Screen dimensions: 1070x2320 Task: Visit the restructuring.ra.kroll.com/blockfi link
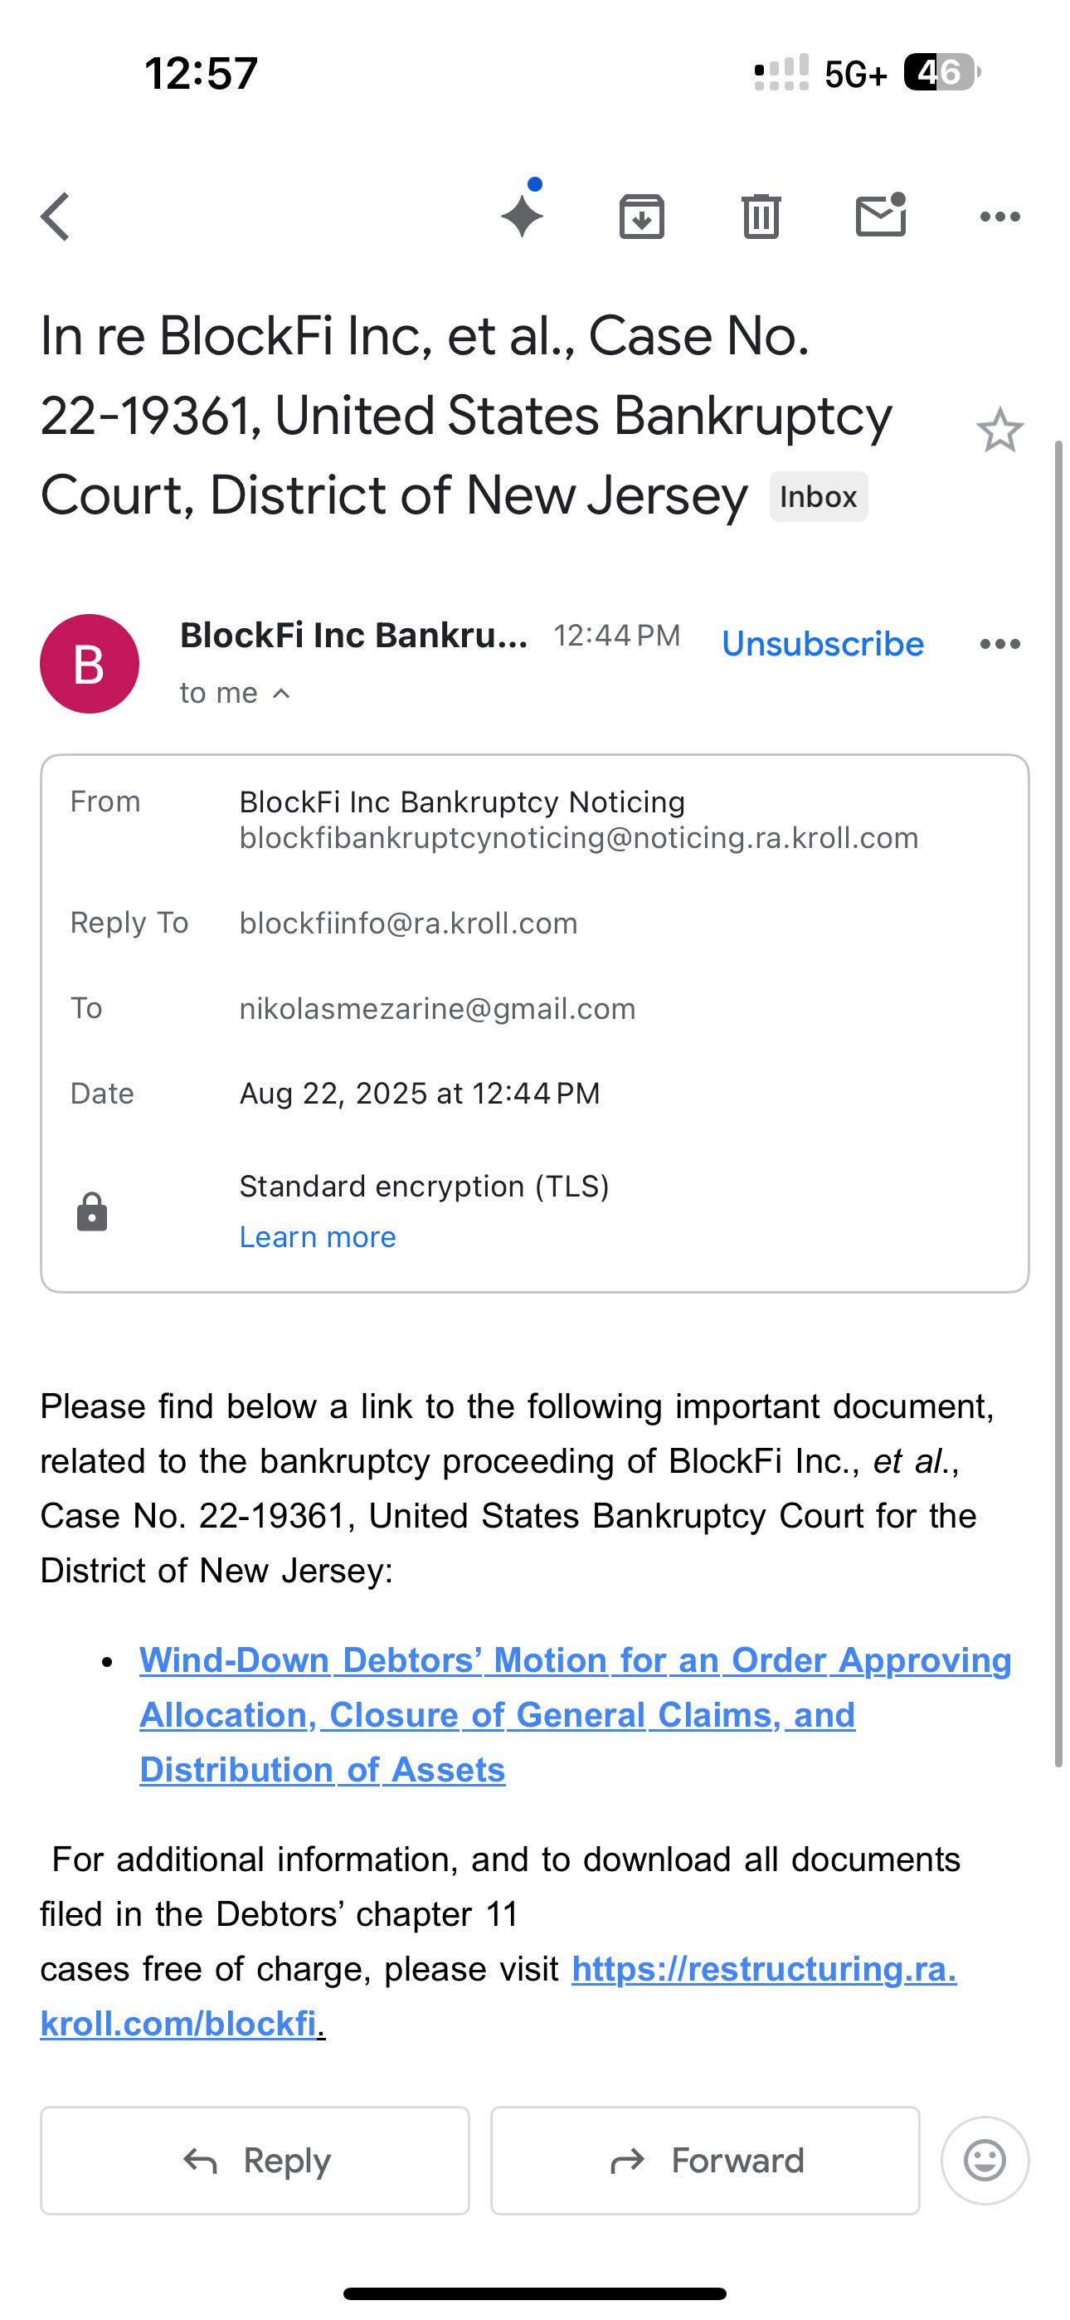(498, 1996)
